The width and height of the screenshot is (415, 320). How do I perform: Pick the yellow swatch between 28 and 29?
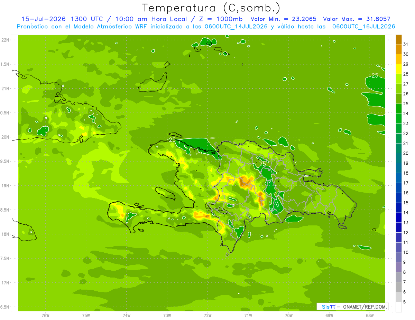point(399,69)
